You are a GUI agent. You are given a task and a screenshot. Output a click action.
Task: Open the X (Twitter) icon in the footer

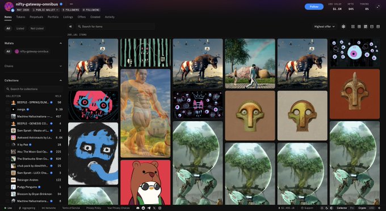[x=154, y=208]
